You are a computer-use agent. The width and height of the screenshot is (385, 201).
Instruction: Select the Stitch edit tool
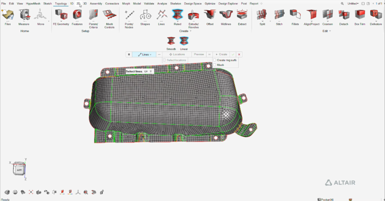coord(279,15)
